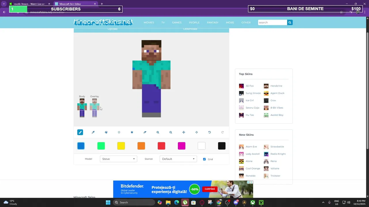Open Microsoft Store from the taskbar
Viewport: 369px width, 207px height.
(194, 202)
